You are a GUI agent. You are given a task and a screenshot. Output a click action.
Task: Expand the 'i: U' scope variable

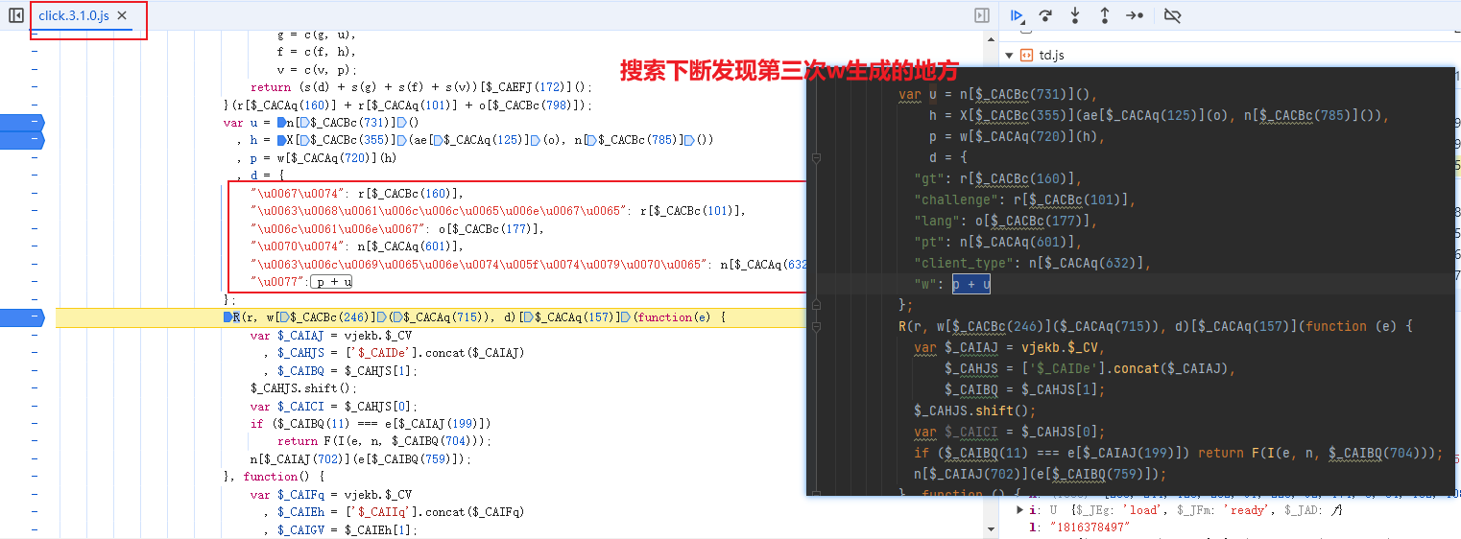[x=1020, y=510]
